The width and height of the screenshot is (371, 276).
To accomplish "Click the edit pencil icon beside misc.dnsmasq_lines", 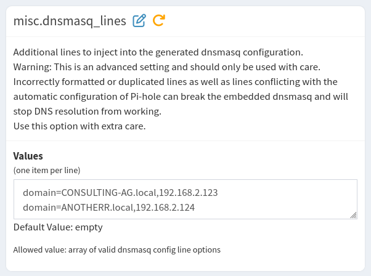I will coord(139,21).
